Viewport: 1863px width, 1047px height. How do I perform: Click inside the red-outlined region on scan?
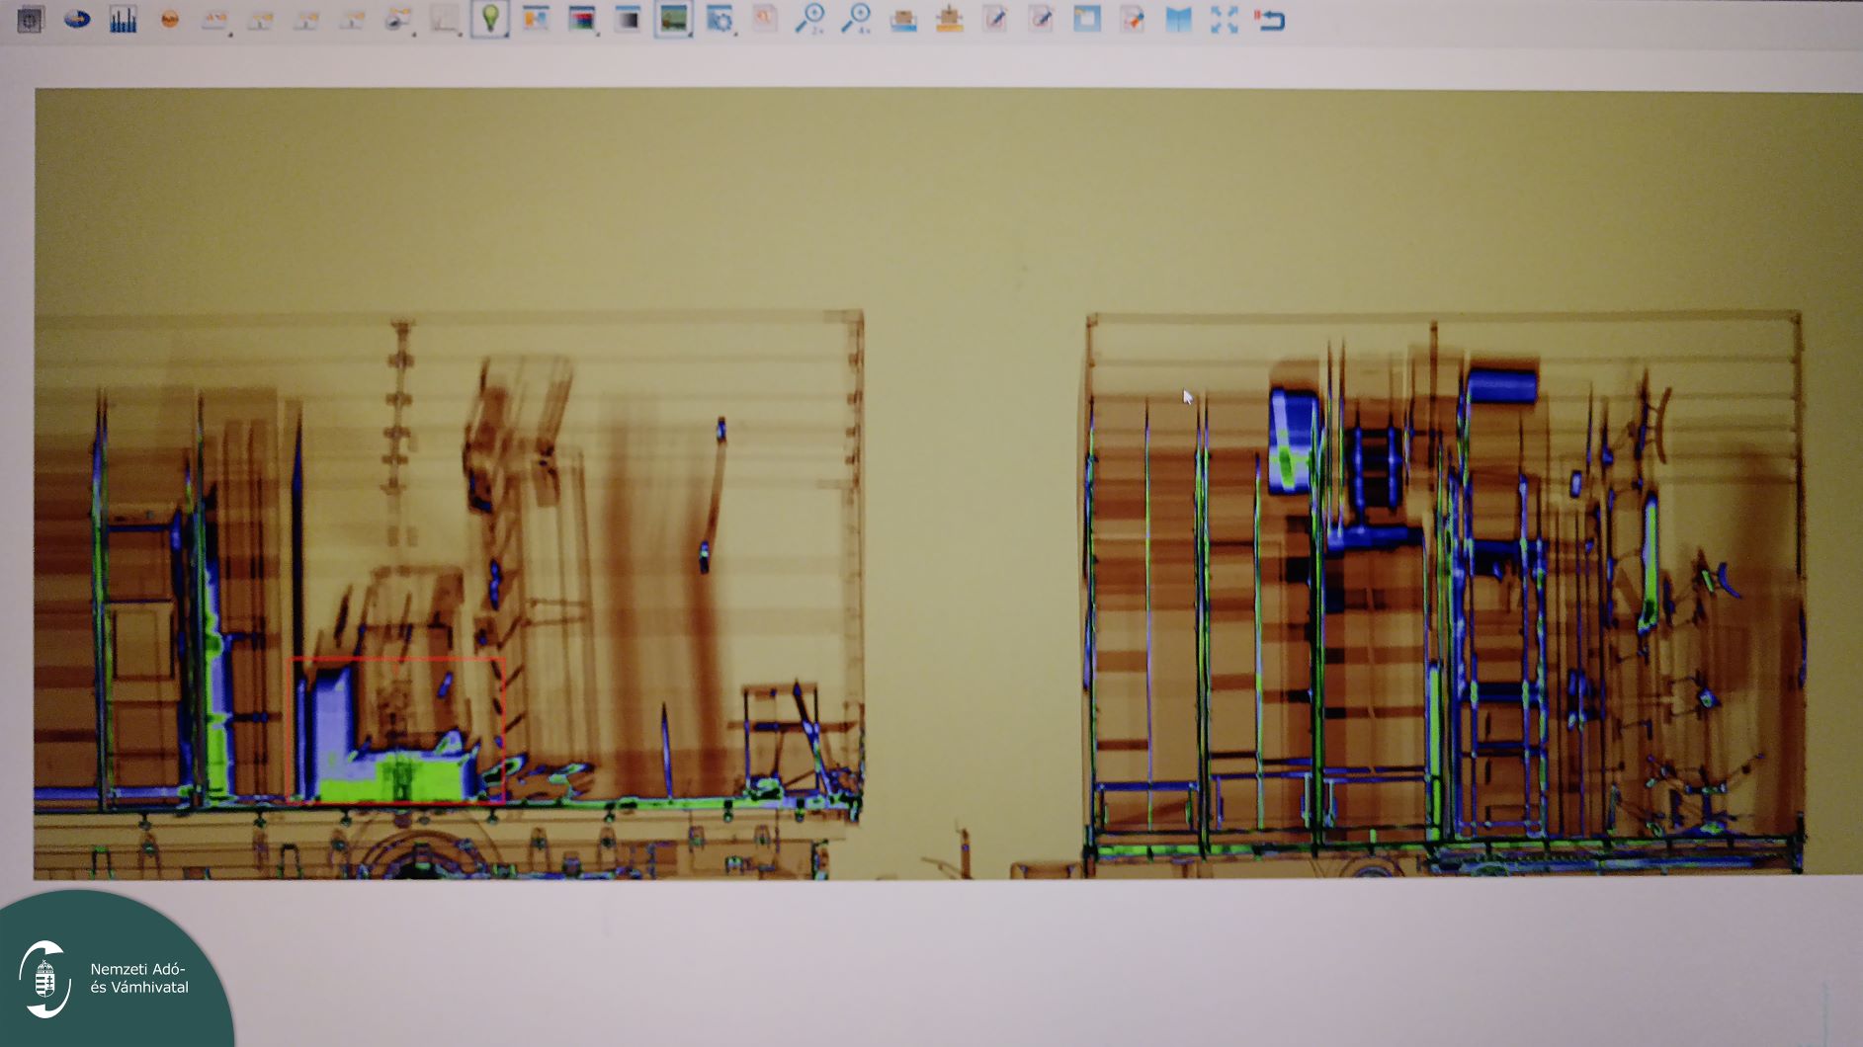pyautogui.click(x=396, y=731)
